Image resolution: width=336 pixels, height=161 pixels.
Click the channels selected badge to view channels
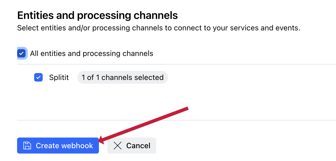[x=122, y=77]
